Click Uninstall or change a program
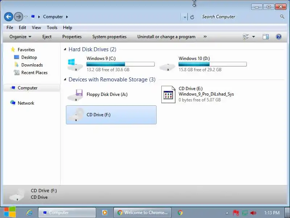Screen dimensions: 290x218 166,37
